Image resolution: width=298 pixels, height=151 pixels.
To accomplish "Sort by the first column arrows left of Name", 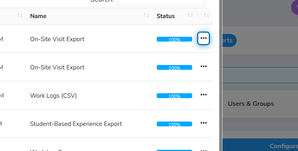I will [x=20, y=15].
